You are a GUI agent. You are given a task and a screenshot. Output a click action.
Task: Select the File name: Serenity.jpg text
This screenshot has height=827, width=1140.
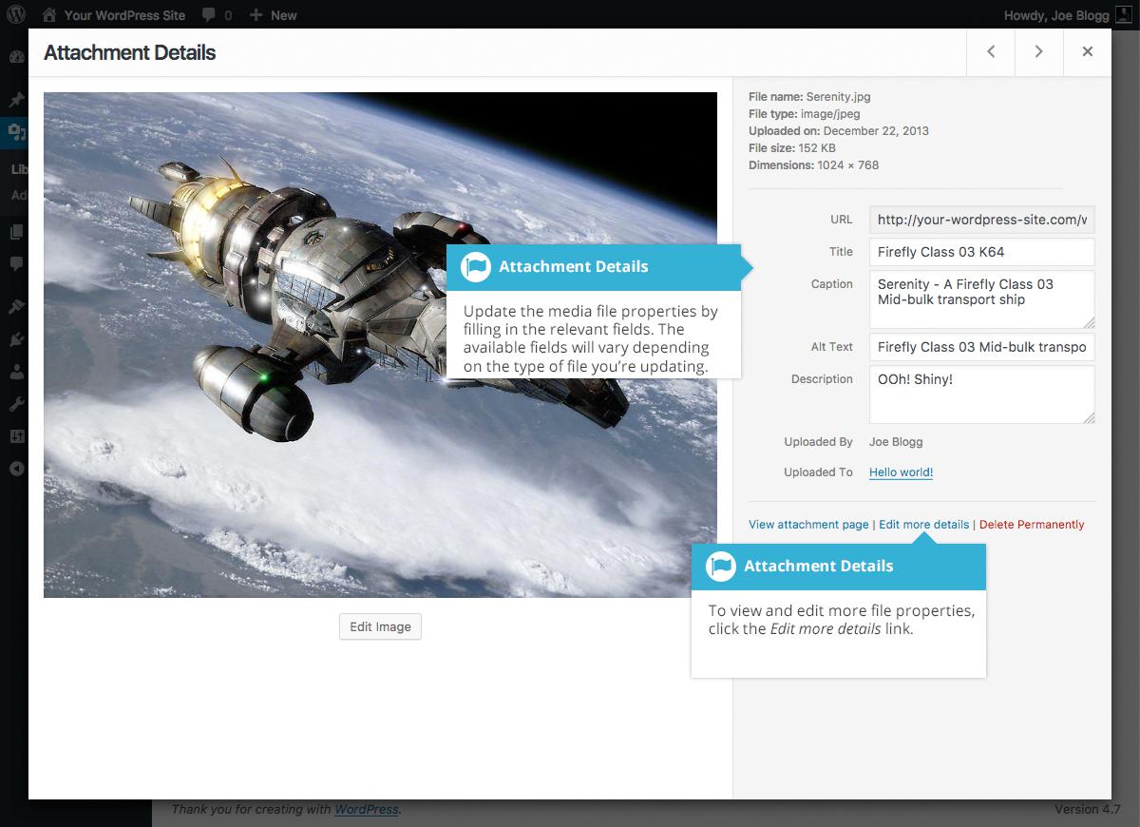pyautogui.click(x=809, y=97)
